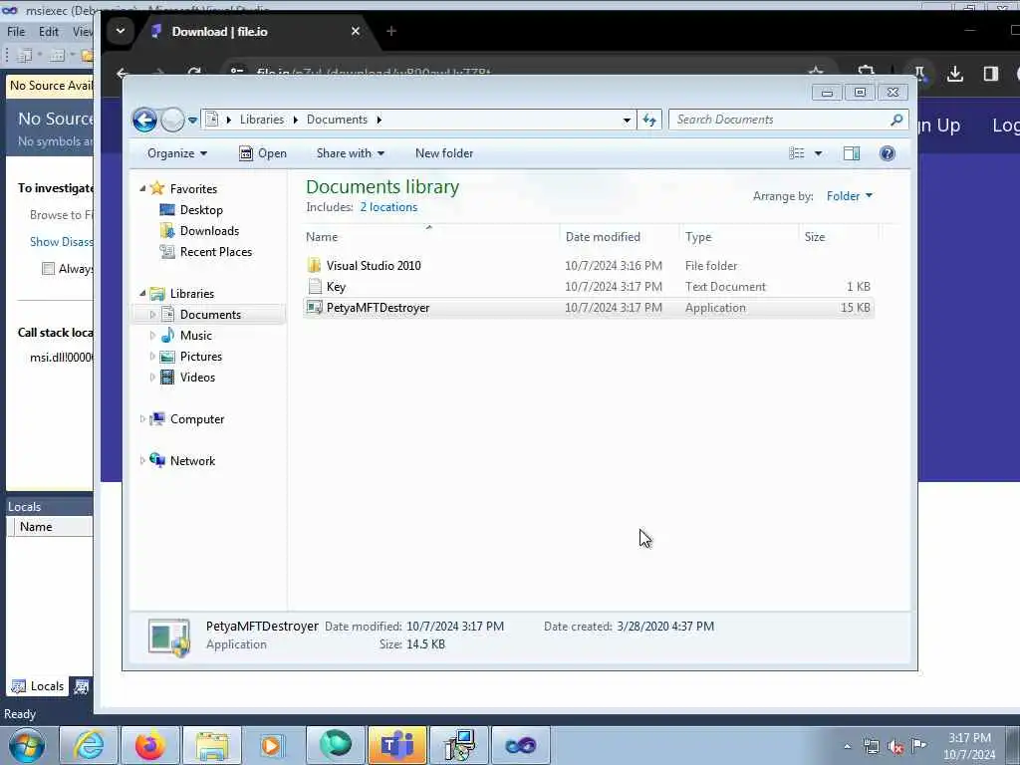This screenshot has height=765, width=1020.
Task: Click the browser Download | file.io tab
Action: pyautogui.click(x=254, y=31)
